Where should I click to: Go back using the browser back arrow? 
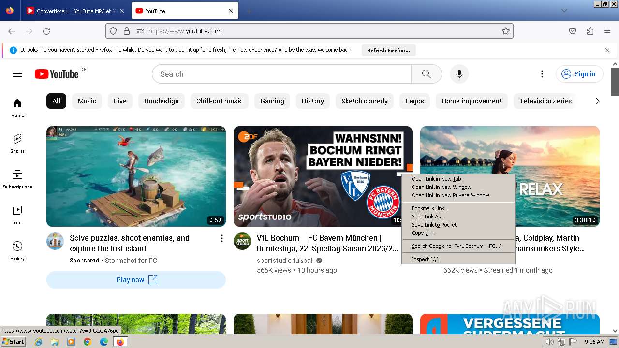12,31
